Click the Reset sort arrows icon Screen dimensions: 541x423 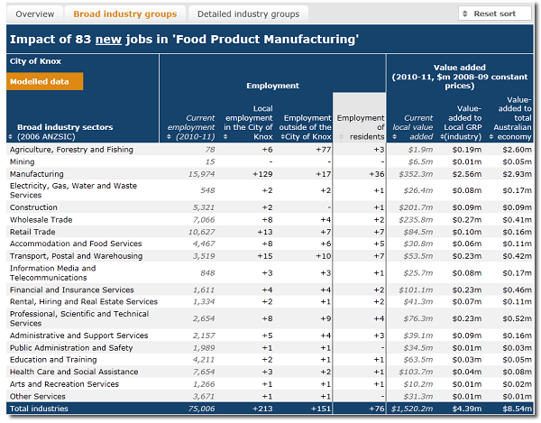coord(466,14)
